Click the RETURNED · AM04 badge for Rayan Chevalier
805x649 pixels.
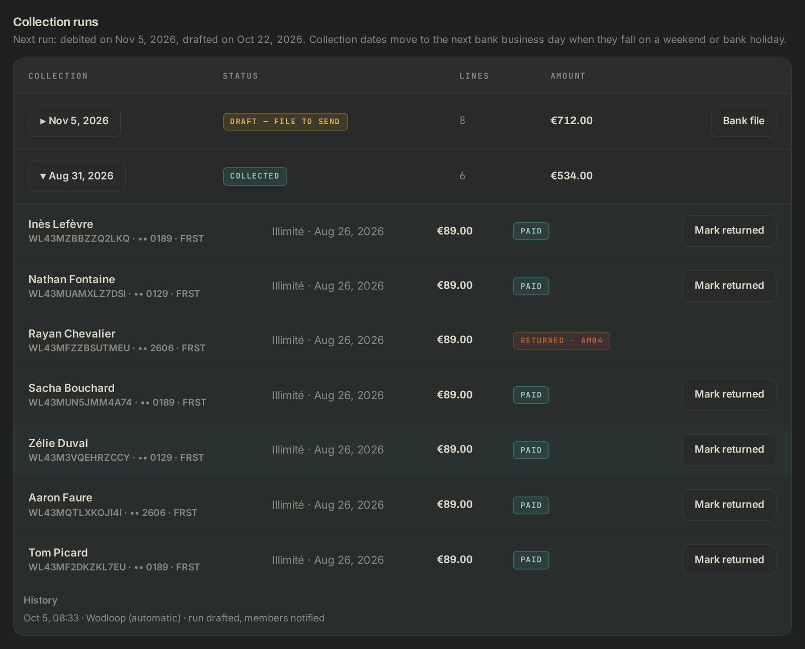tap(561, 341)
